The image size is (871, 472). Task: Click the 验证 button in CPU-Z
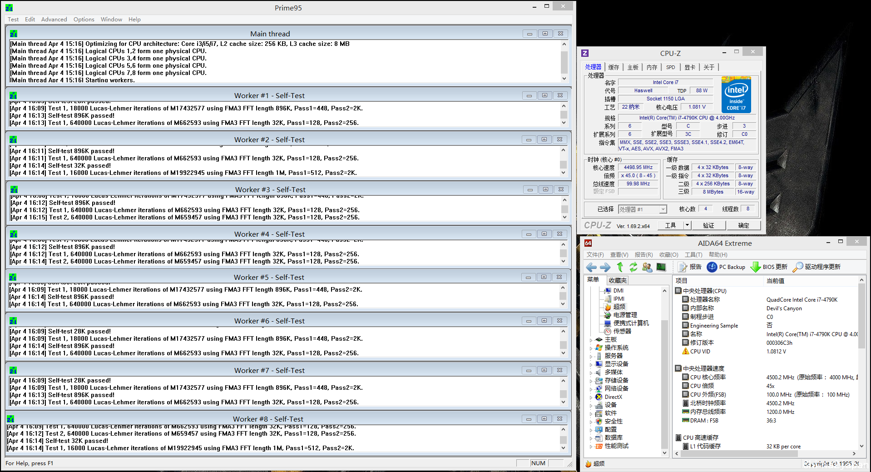click(708, 225)
